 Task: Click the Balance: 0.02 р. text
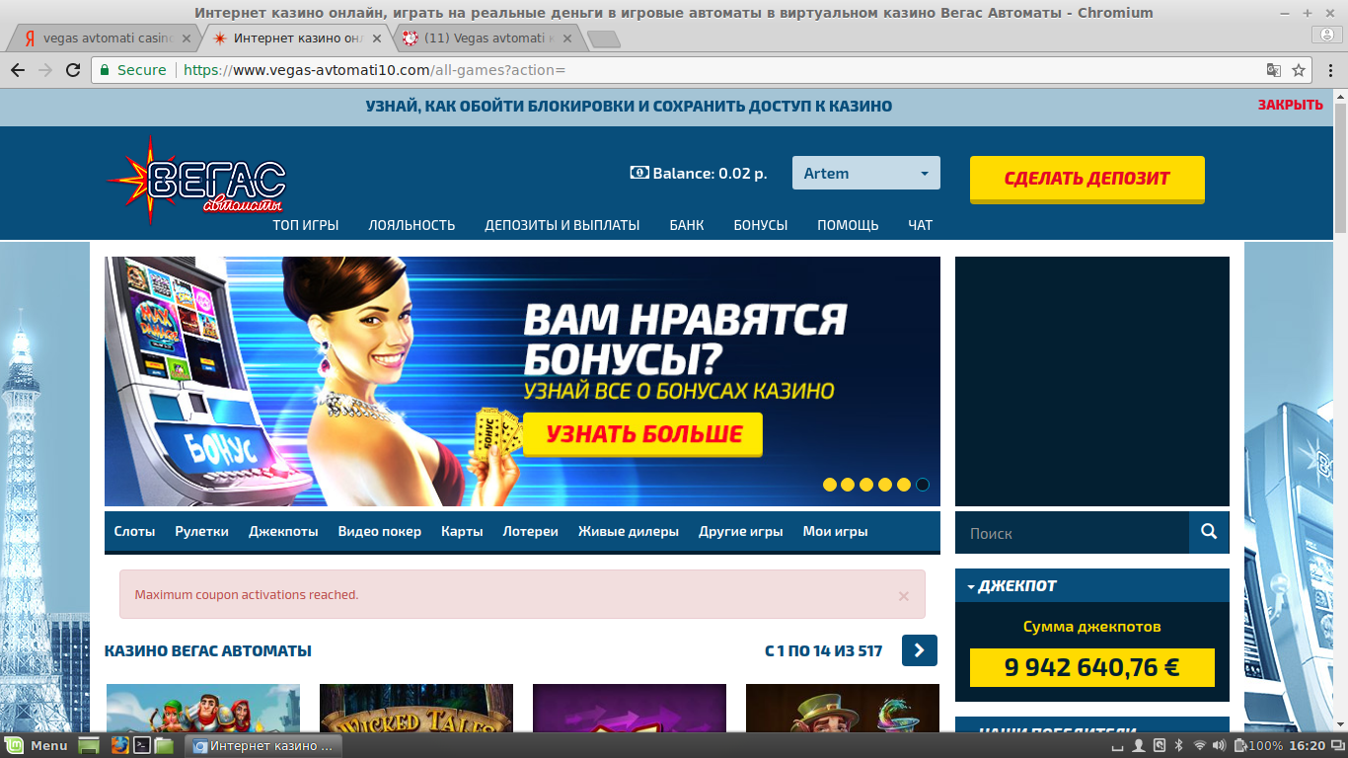(710, 173)
